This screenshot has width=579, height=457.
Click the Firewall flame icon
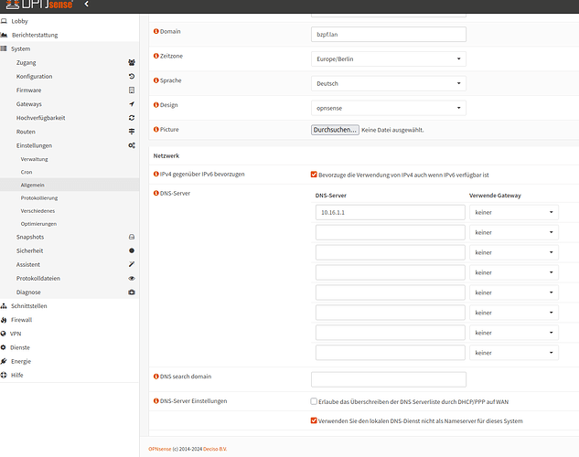point(4,320)
